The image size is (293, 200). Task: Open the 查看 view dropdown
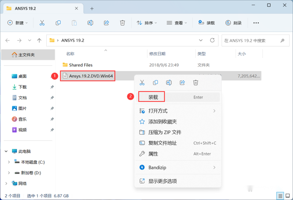tap(177, 23)
